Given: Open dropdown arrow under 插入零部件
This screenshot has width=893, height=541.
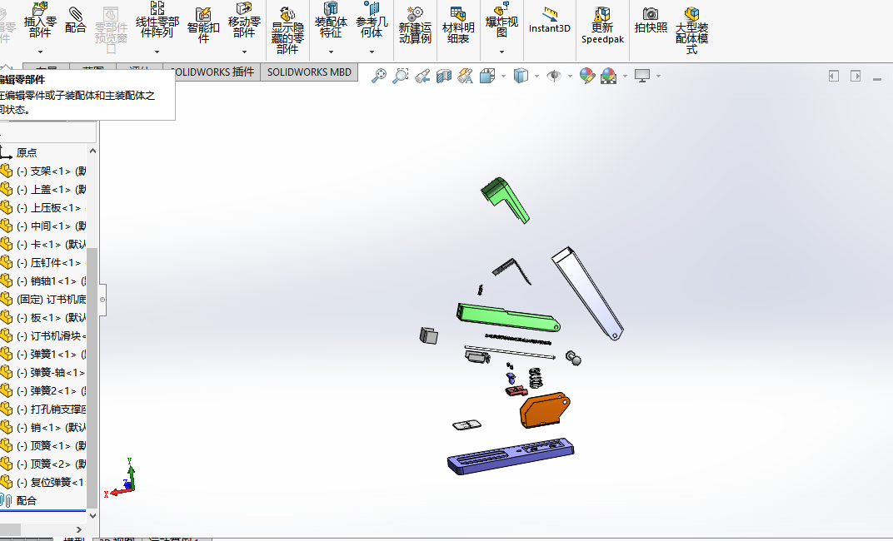Looking at the screenshot, I should [41, 52].
